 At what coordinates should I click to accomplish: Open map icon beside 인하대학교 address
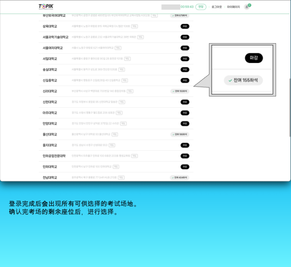click(x=116, y=166)
